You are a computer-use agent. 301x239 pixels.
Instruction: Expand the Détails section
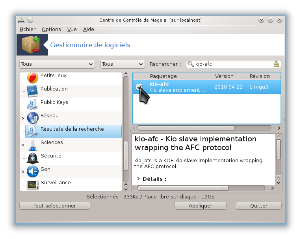pyautogui.click(x=138, y=179)
